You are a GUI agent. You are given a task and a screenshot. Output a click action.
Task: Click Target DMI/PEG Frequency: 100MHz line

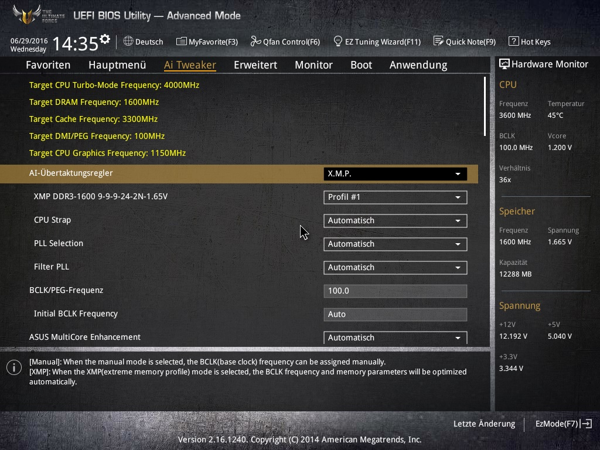(x=97, y=136)
